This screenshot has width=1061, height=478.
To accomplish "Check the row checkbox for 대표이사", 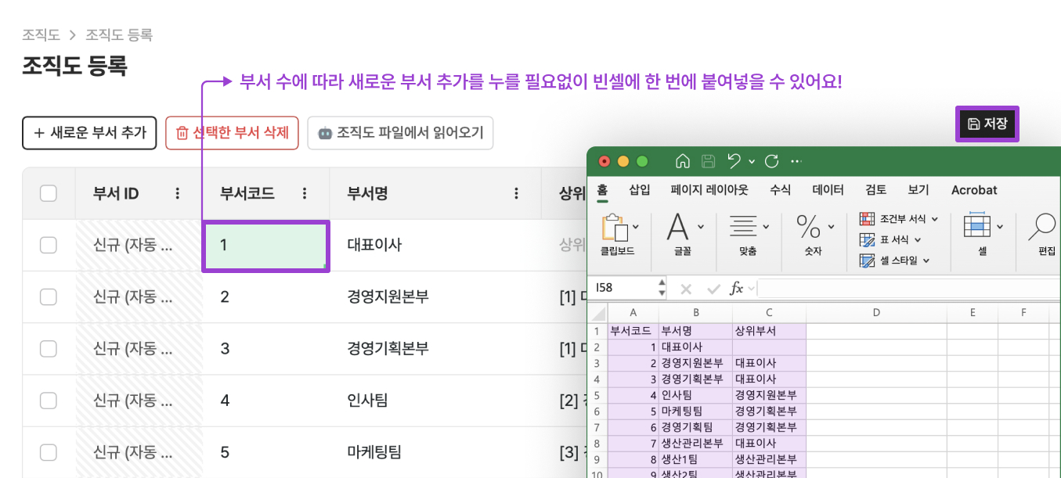I will [49, 245].
